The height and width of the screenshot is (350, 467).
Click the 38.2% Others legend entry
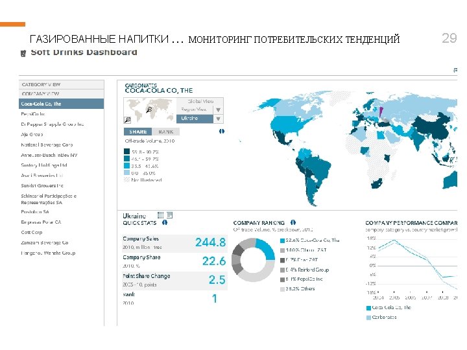(297, 288)
